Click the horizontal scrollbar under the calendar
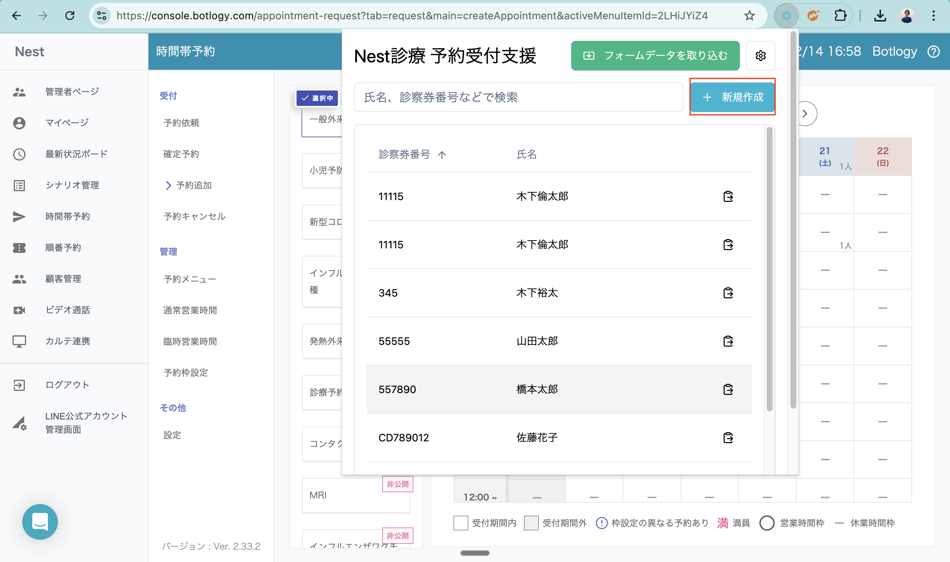The image size is (950, 562). (x=475, y=553)
